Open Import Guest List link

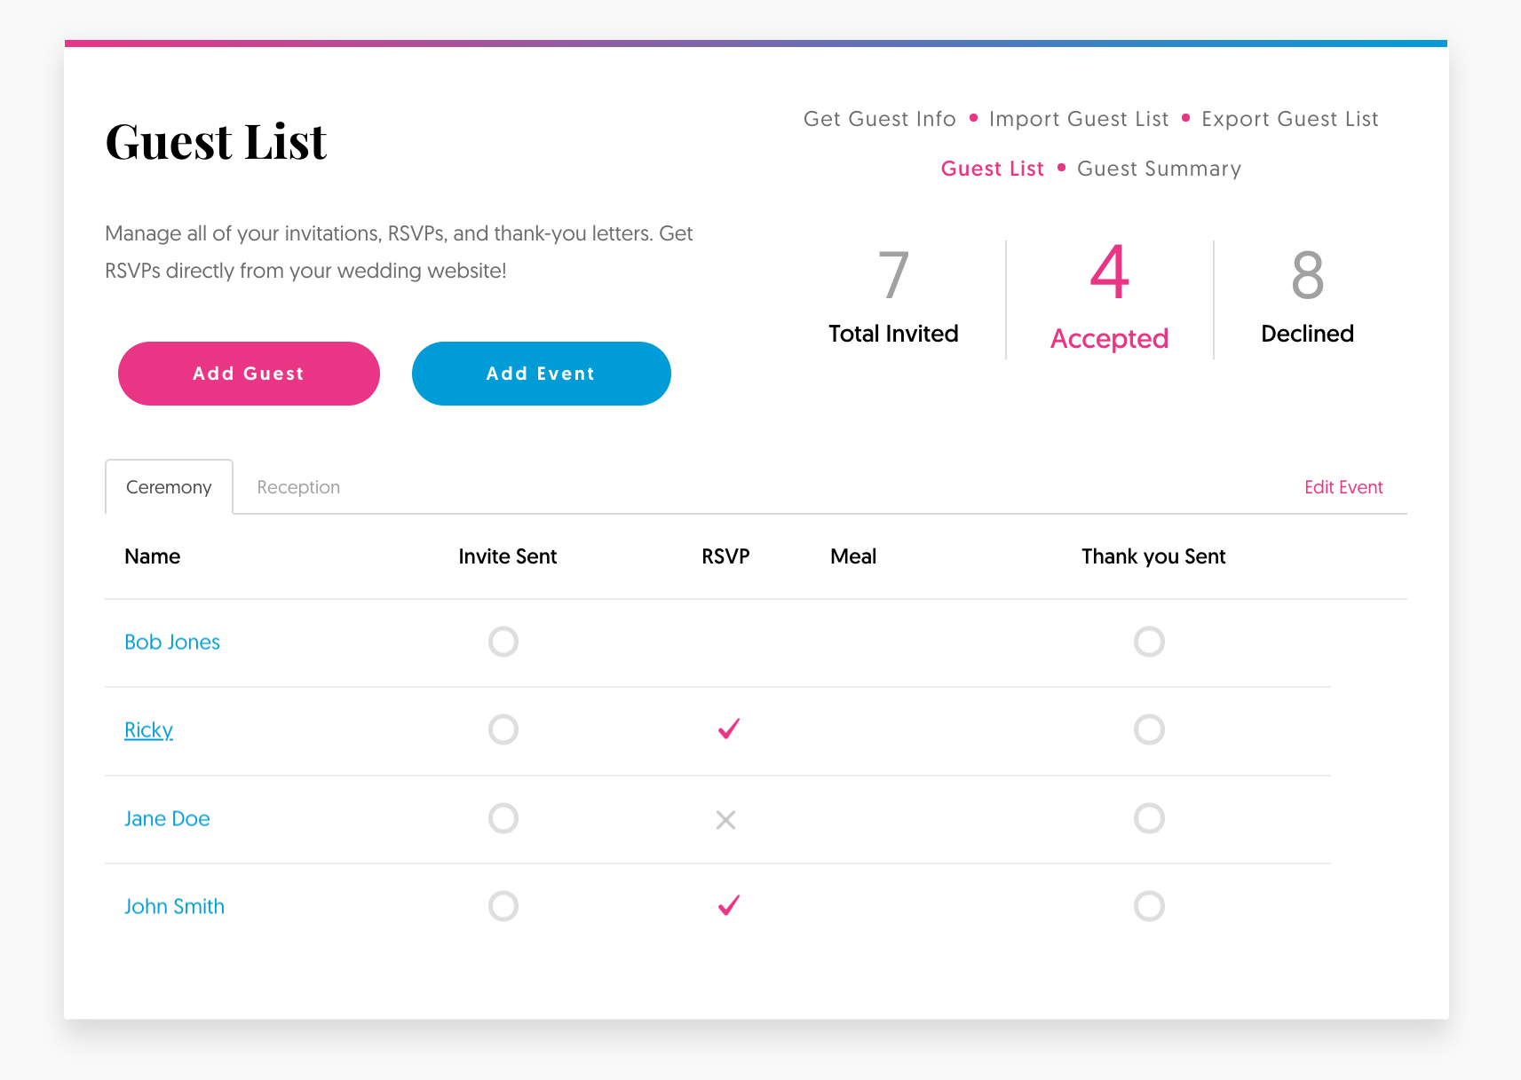point(1079,119)
